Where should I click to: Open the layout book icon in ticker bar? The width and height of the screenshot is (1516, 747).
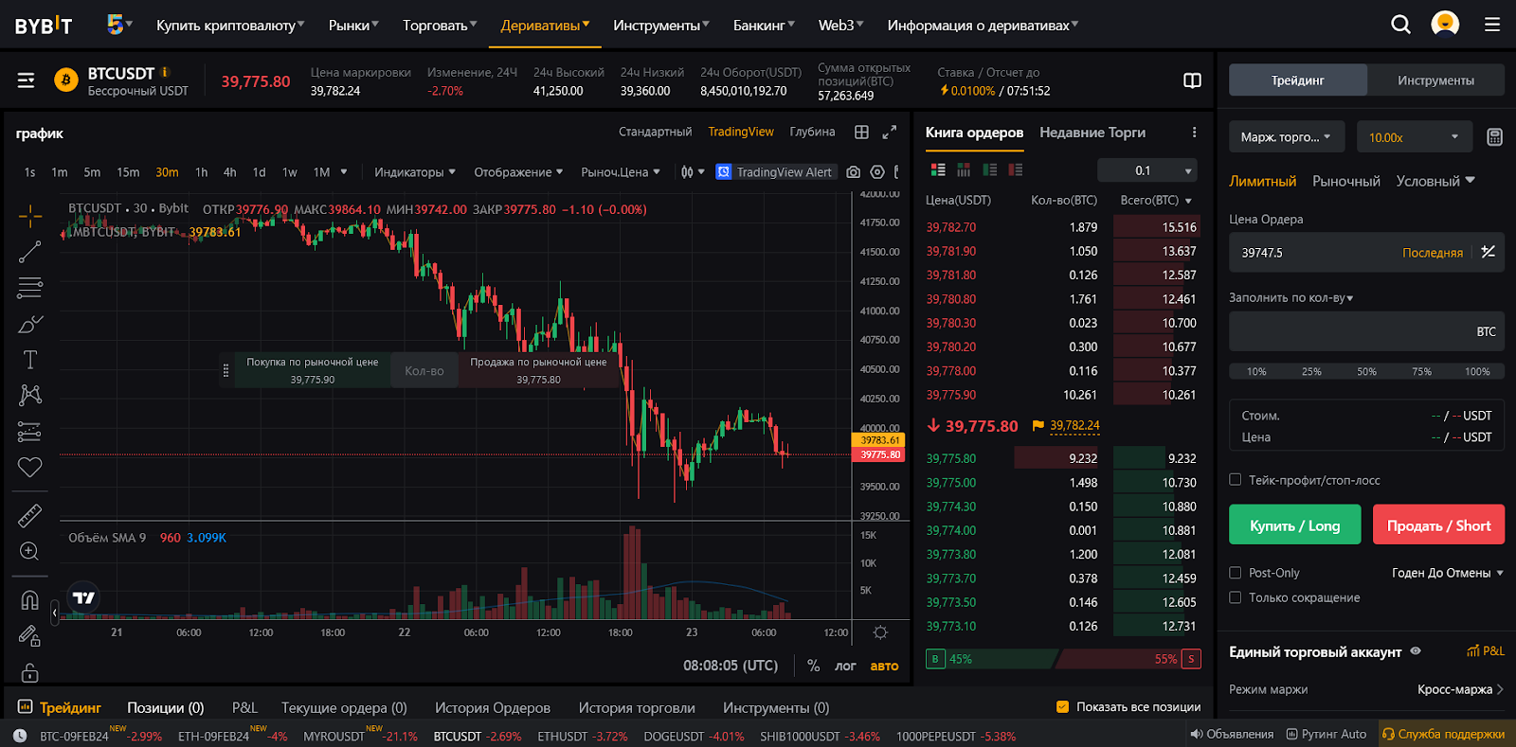point(1193,80)
